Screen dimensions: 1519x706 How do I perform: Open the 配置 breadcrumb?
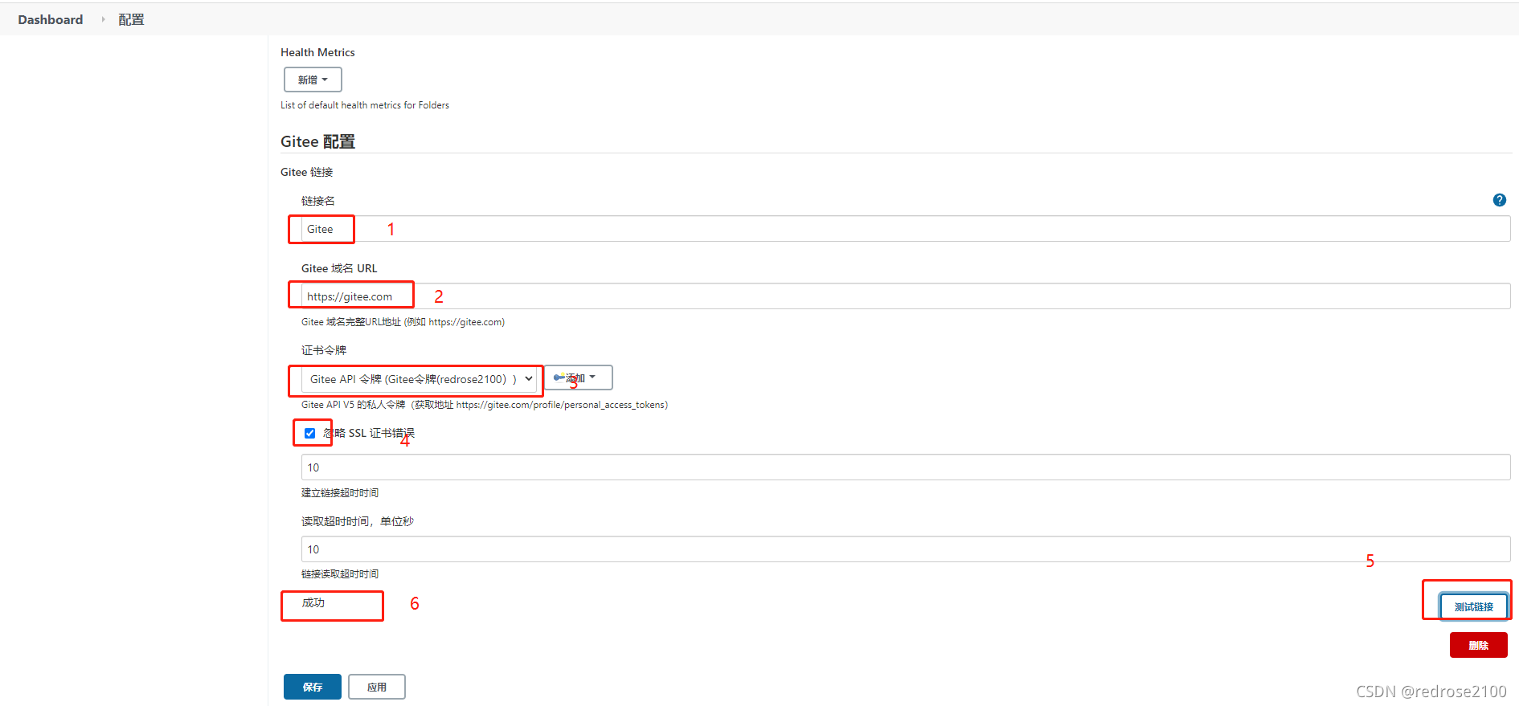coord(131,19)
